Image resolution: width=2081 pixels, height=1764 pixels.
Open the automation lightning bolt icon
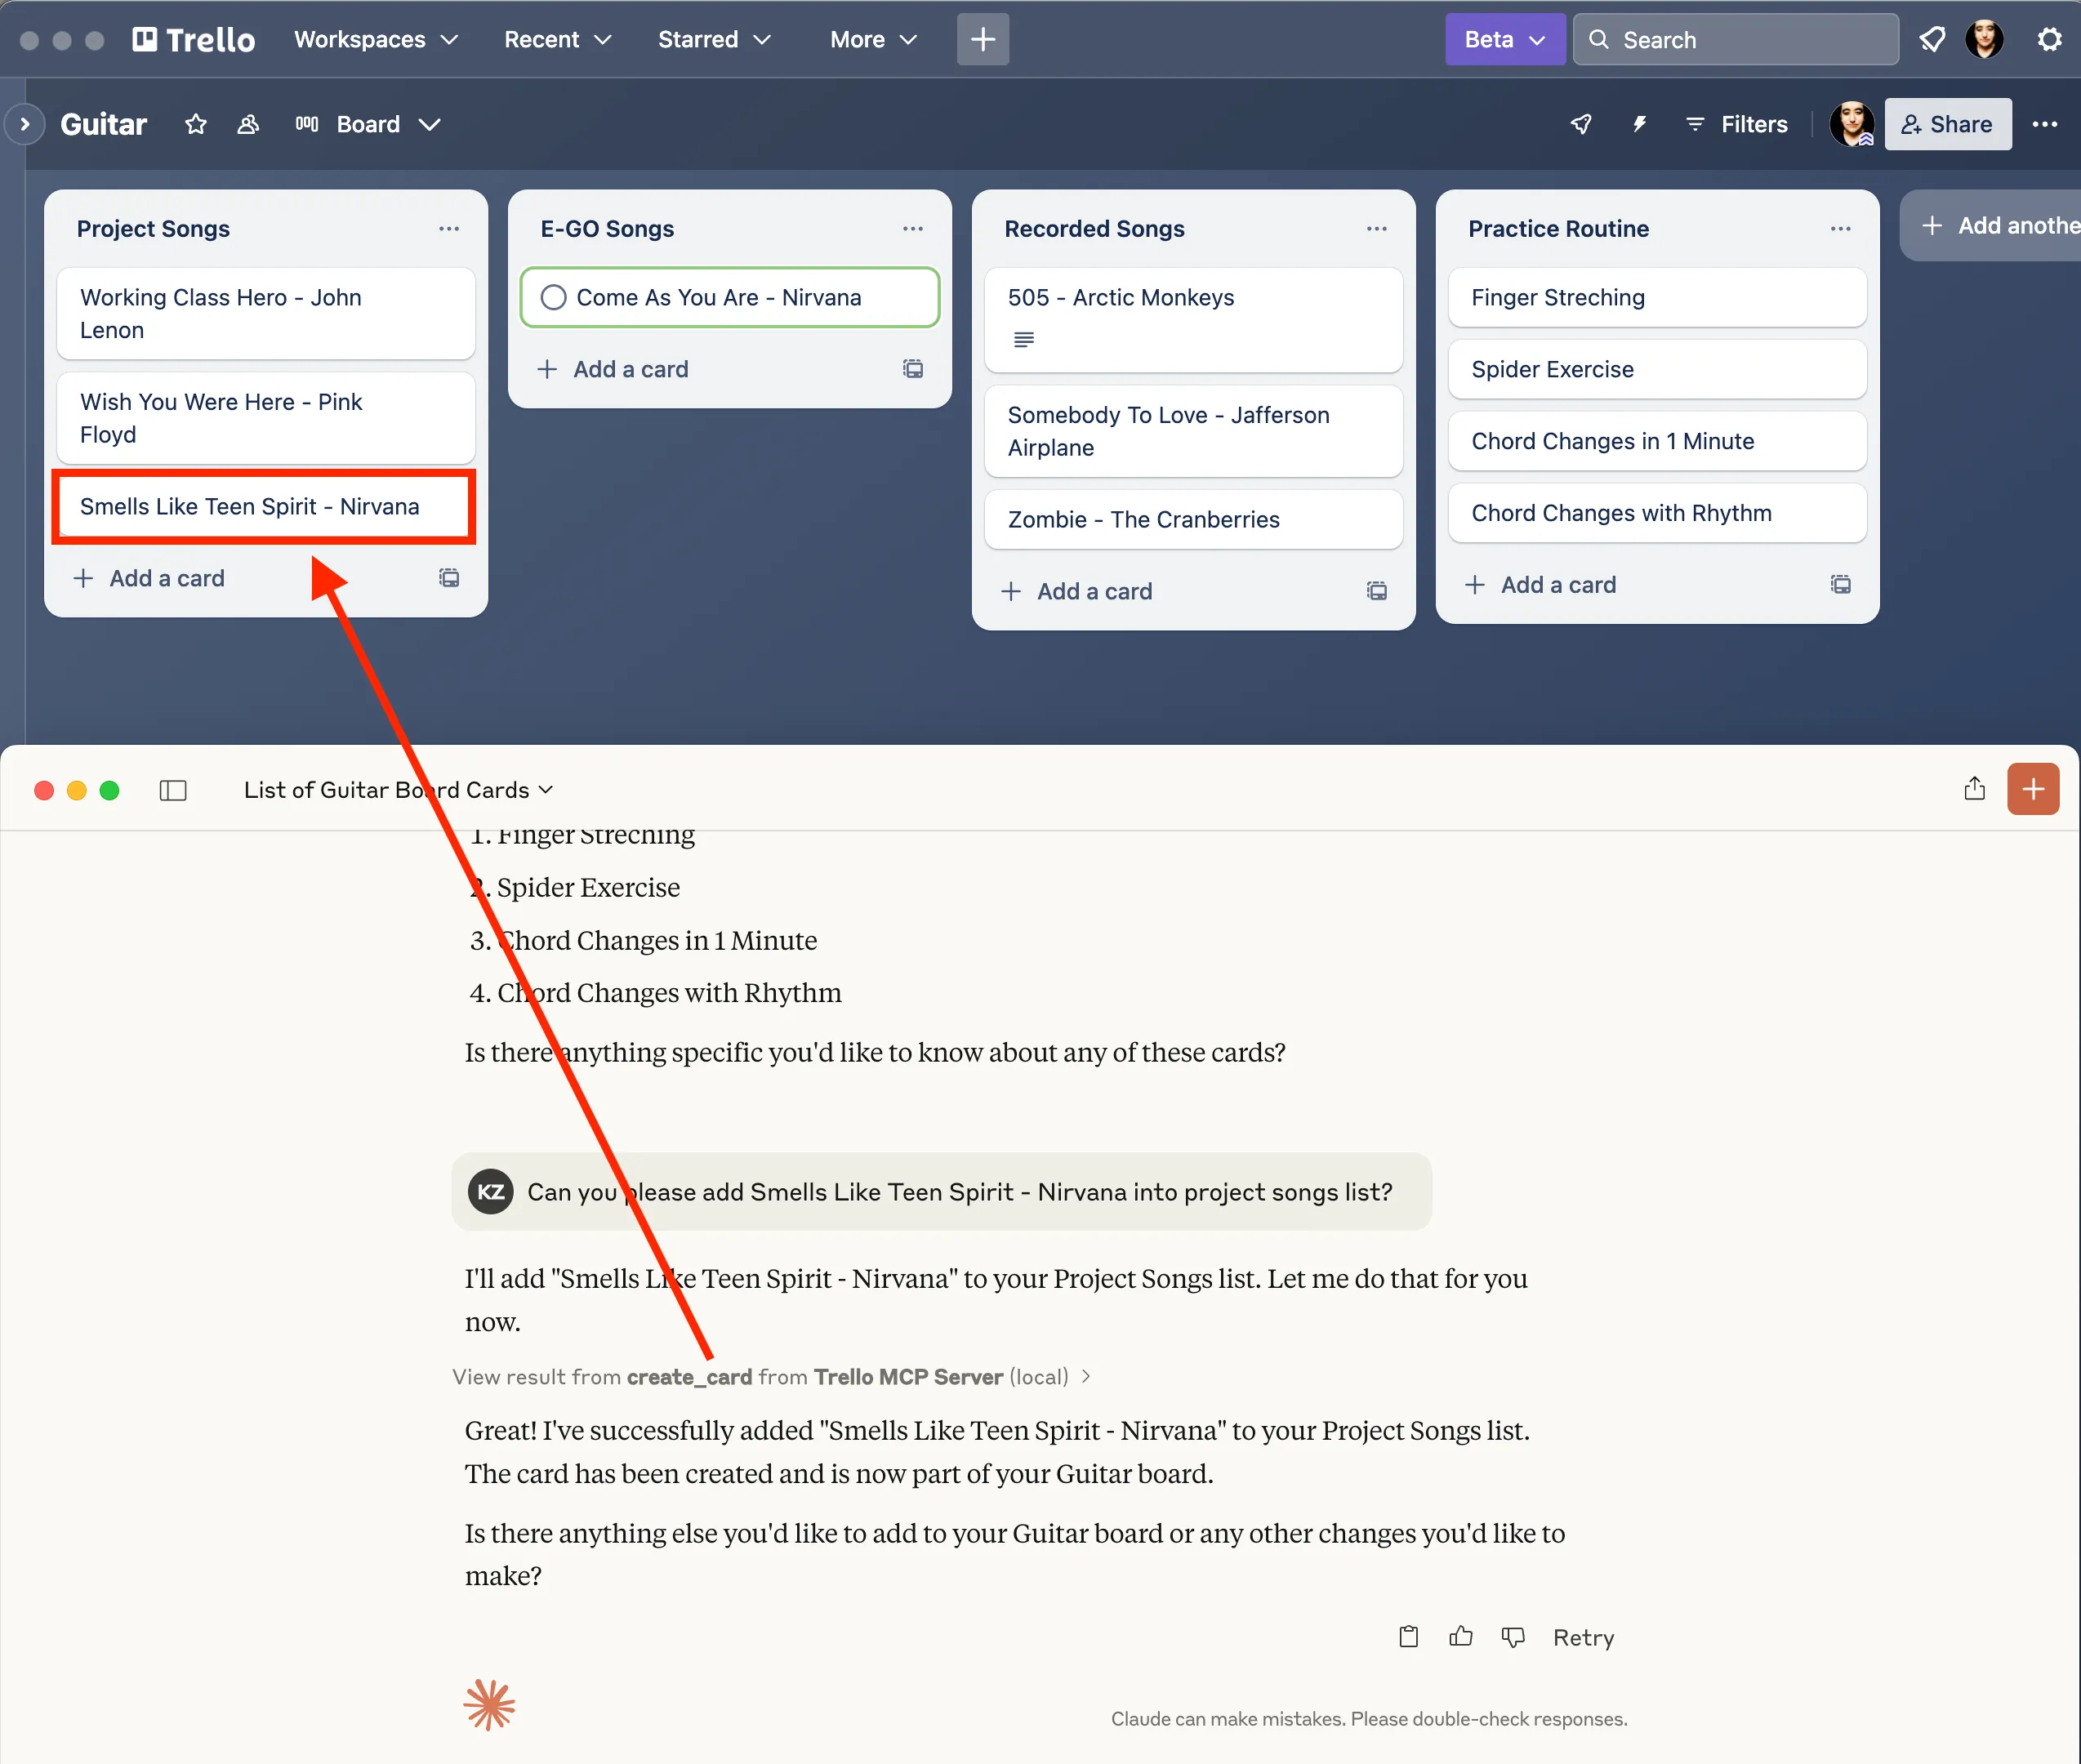coord(1639,124)
